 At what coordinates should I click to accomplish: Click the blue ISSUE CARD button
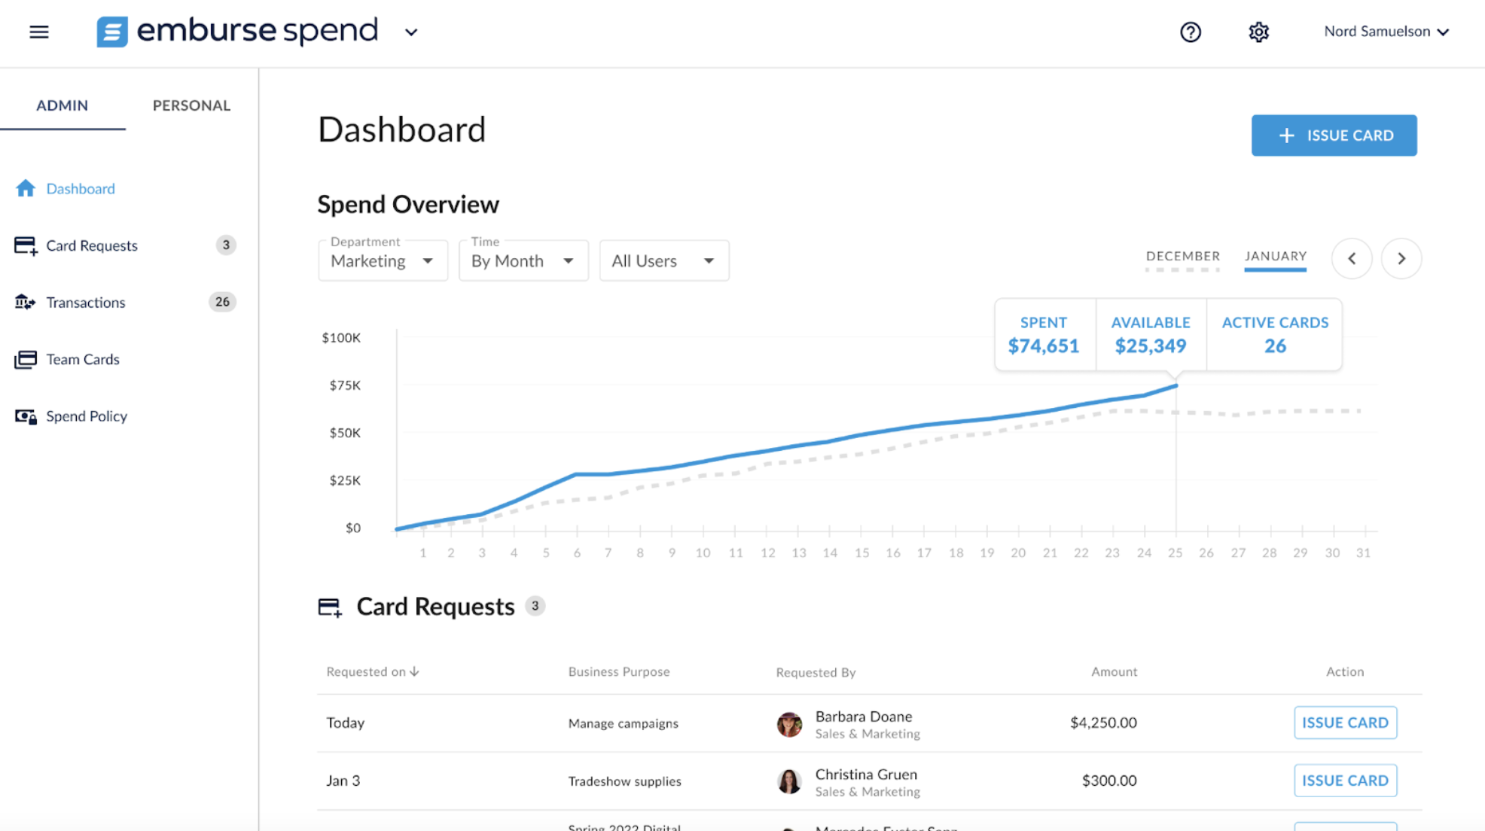click(x=1334, y=135)
